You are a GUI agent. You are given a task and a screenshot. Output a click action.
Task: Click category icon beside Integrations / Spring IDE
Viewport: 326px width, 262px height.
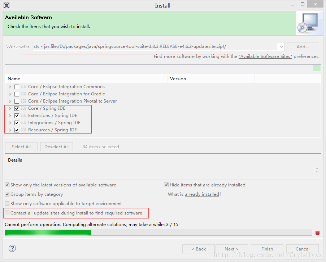(23, 123)
